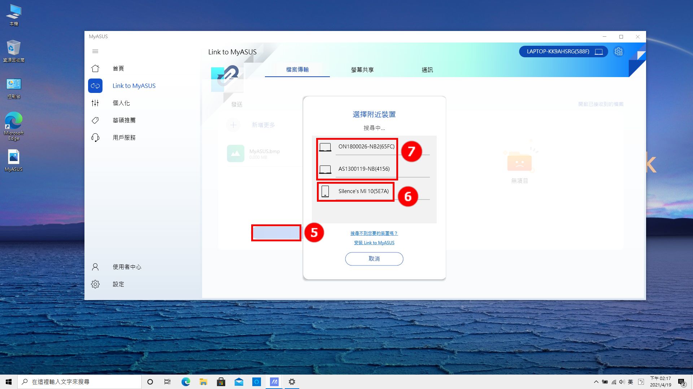This screenshot has height=389, width=693.
Task: Open the 華碩推薦 section
Action: pyautogui.click(x=124, y=120)
